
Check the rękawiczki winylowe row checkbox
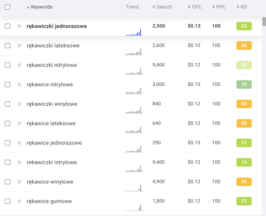point(8,104)
